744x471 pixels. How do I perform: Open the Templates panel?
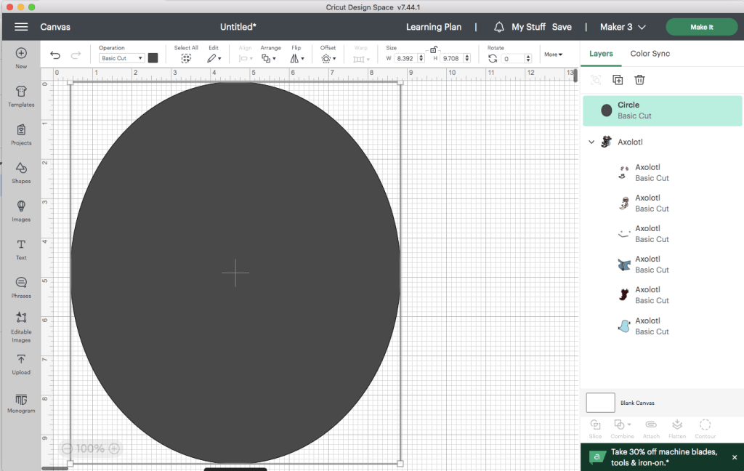click(21, 95)
